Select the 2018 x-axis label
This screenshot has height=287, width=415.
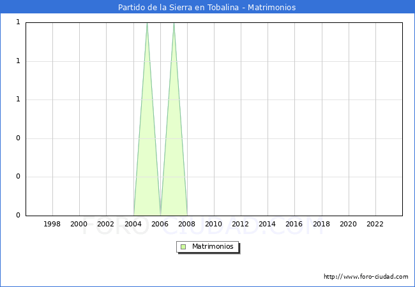(321, 224)
